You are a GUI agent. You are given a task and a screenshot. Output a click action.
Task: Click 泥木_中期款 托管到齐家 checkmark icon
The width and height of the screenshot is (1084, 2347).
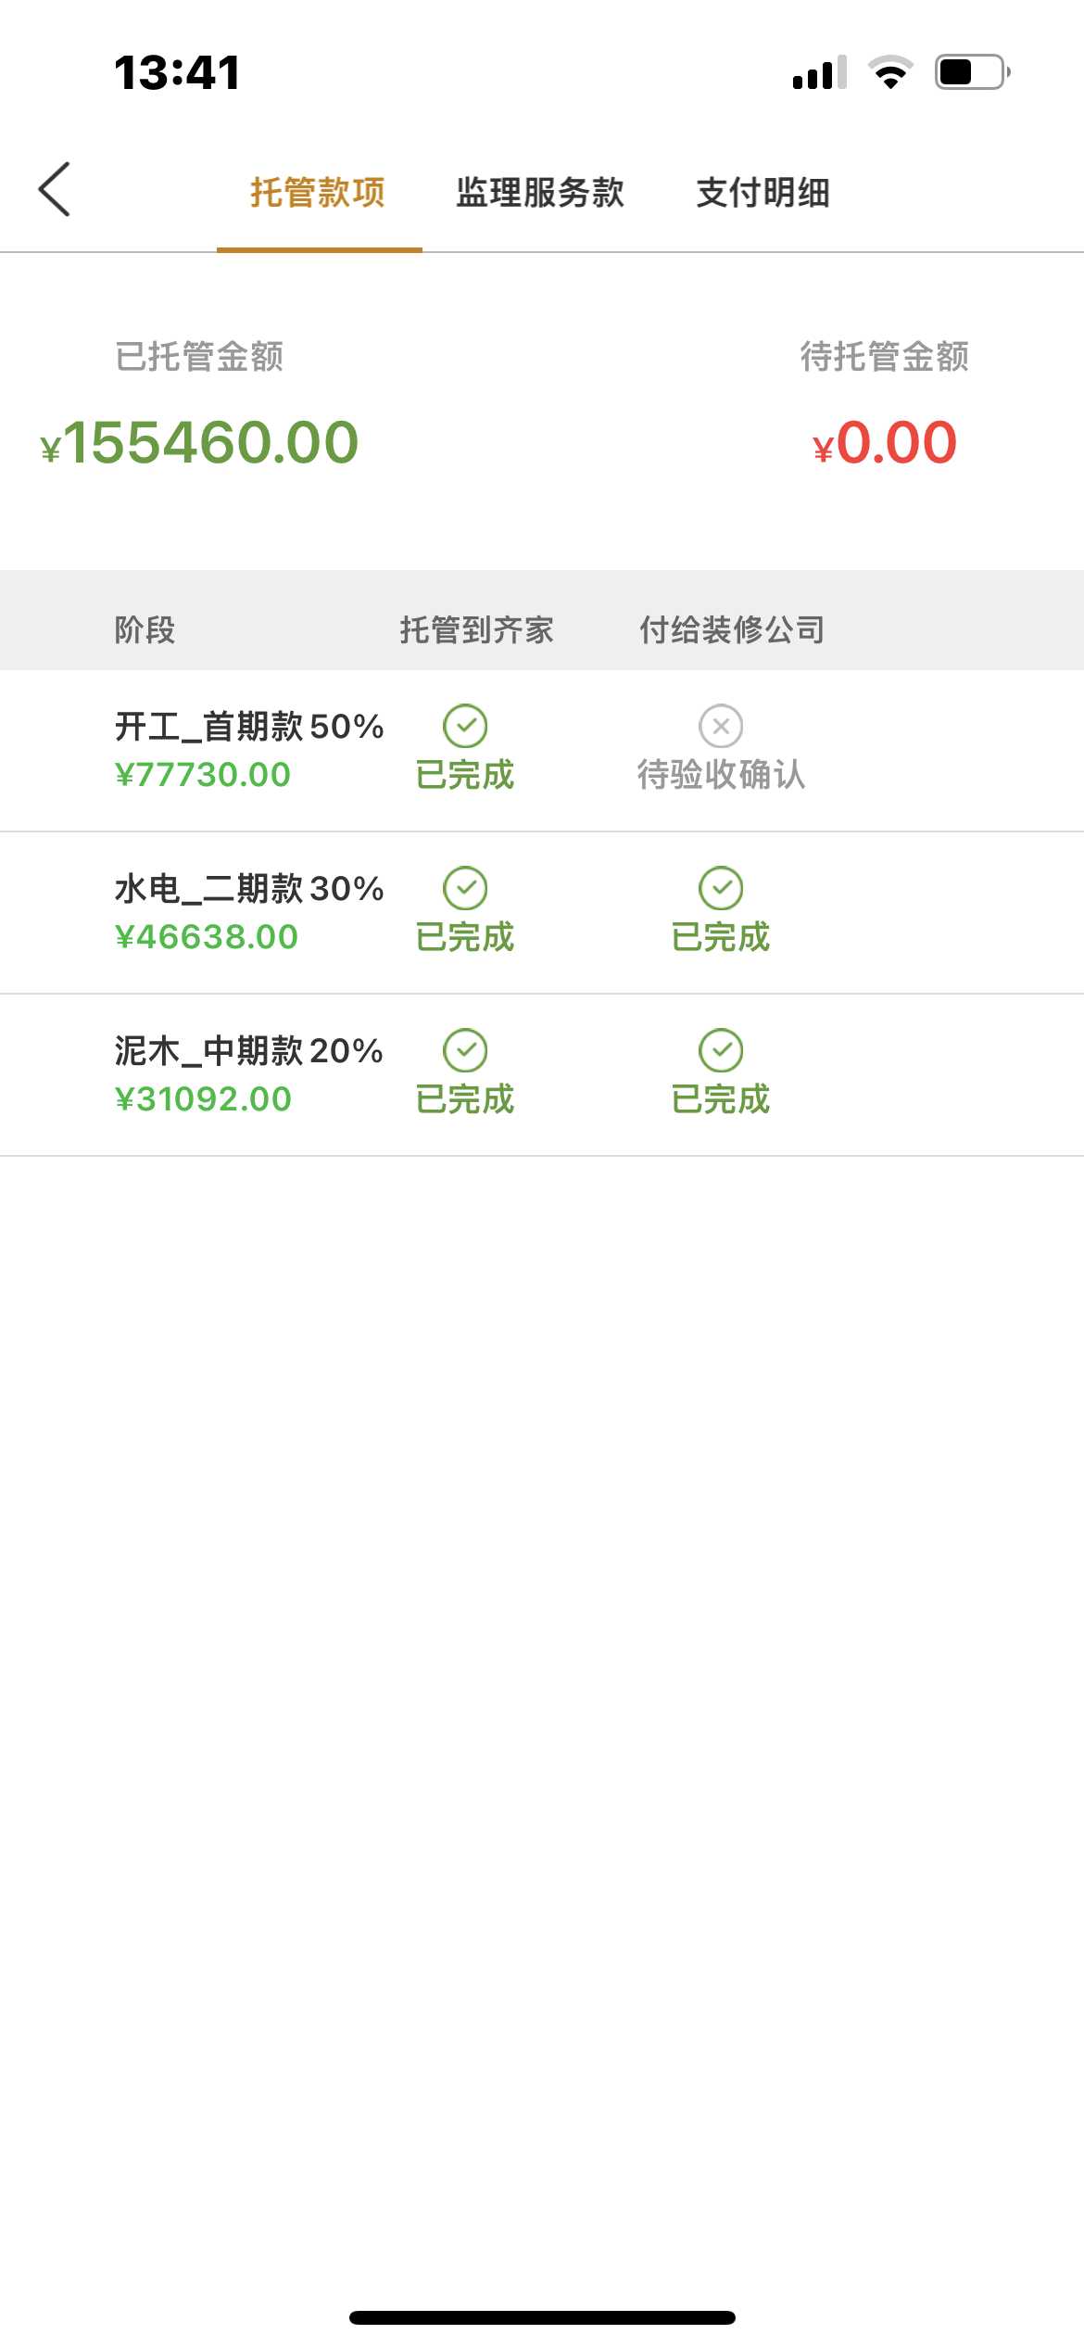pos(465,1050)
